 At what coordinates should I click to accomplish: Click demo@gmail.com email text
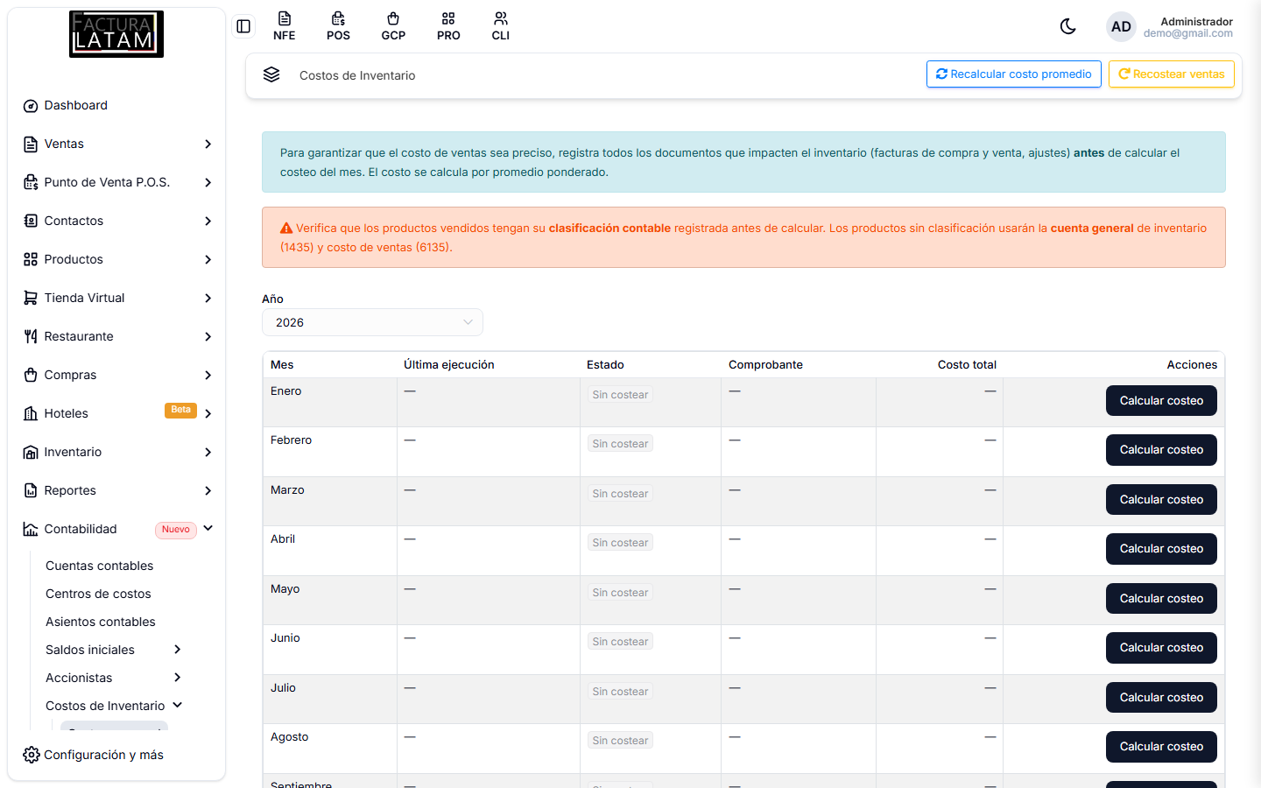1187,33
